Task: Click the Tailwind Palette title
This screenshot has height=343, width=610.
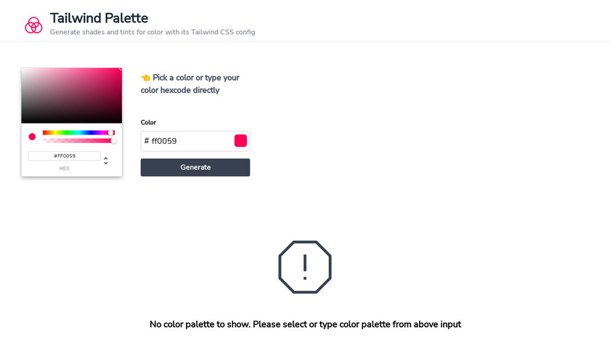Action: click(x=99, y=18)
